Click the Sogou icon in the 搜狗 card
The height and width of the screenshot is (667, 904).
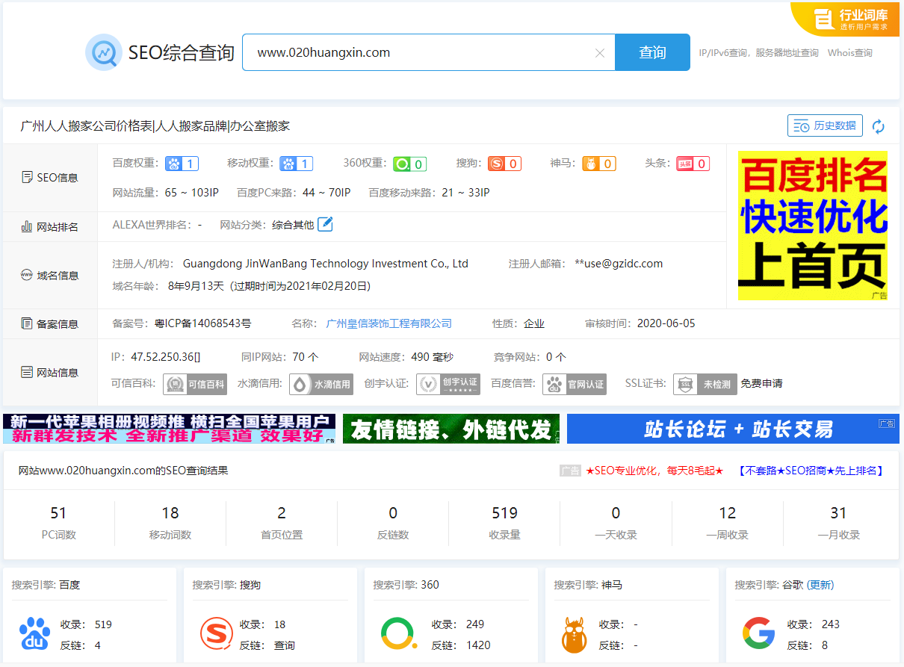tap(216, 635)
